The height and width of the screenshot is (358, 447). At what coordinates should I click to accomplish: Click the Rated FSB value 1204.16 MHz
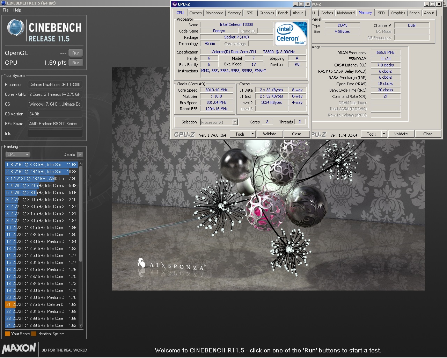pos(217,109)
